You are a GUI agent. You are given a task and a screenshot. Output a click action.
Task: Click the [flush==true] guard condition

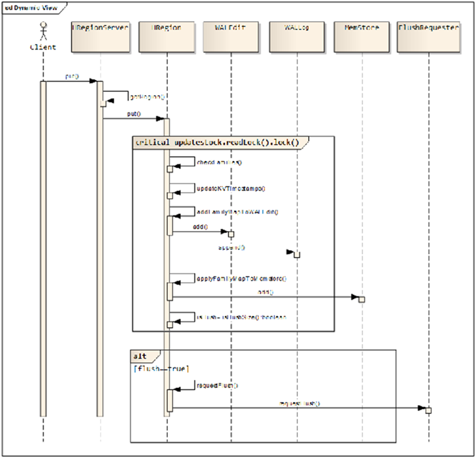162,368
